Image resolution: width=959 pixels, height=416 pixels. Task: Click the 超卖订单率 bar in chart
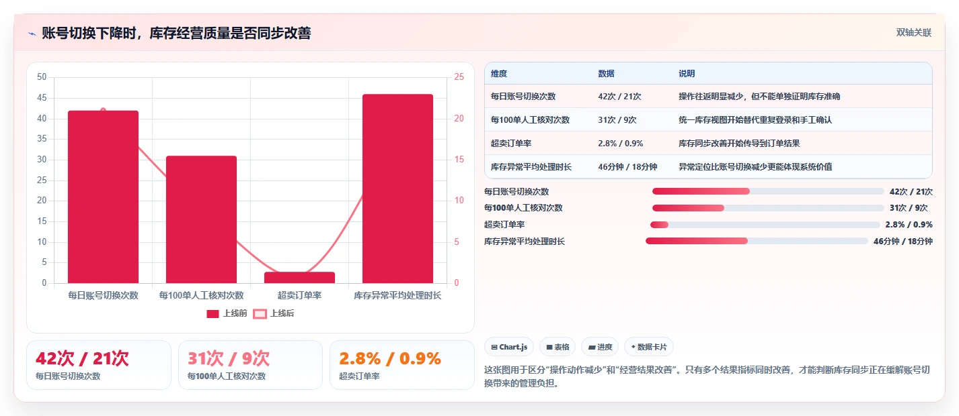point(299,277)
